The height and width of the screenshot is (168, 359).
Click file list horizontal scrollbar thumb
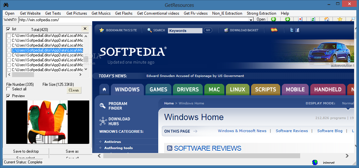pyautogui.click(x=23, y=74)
